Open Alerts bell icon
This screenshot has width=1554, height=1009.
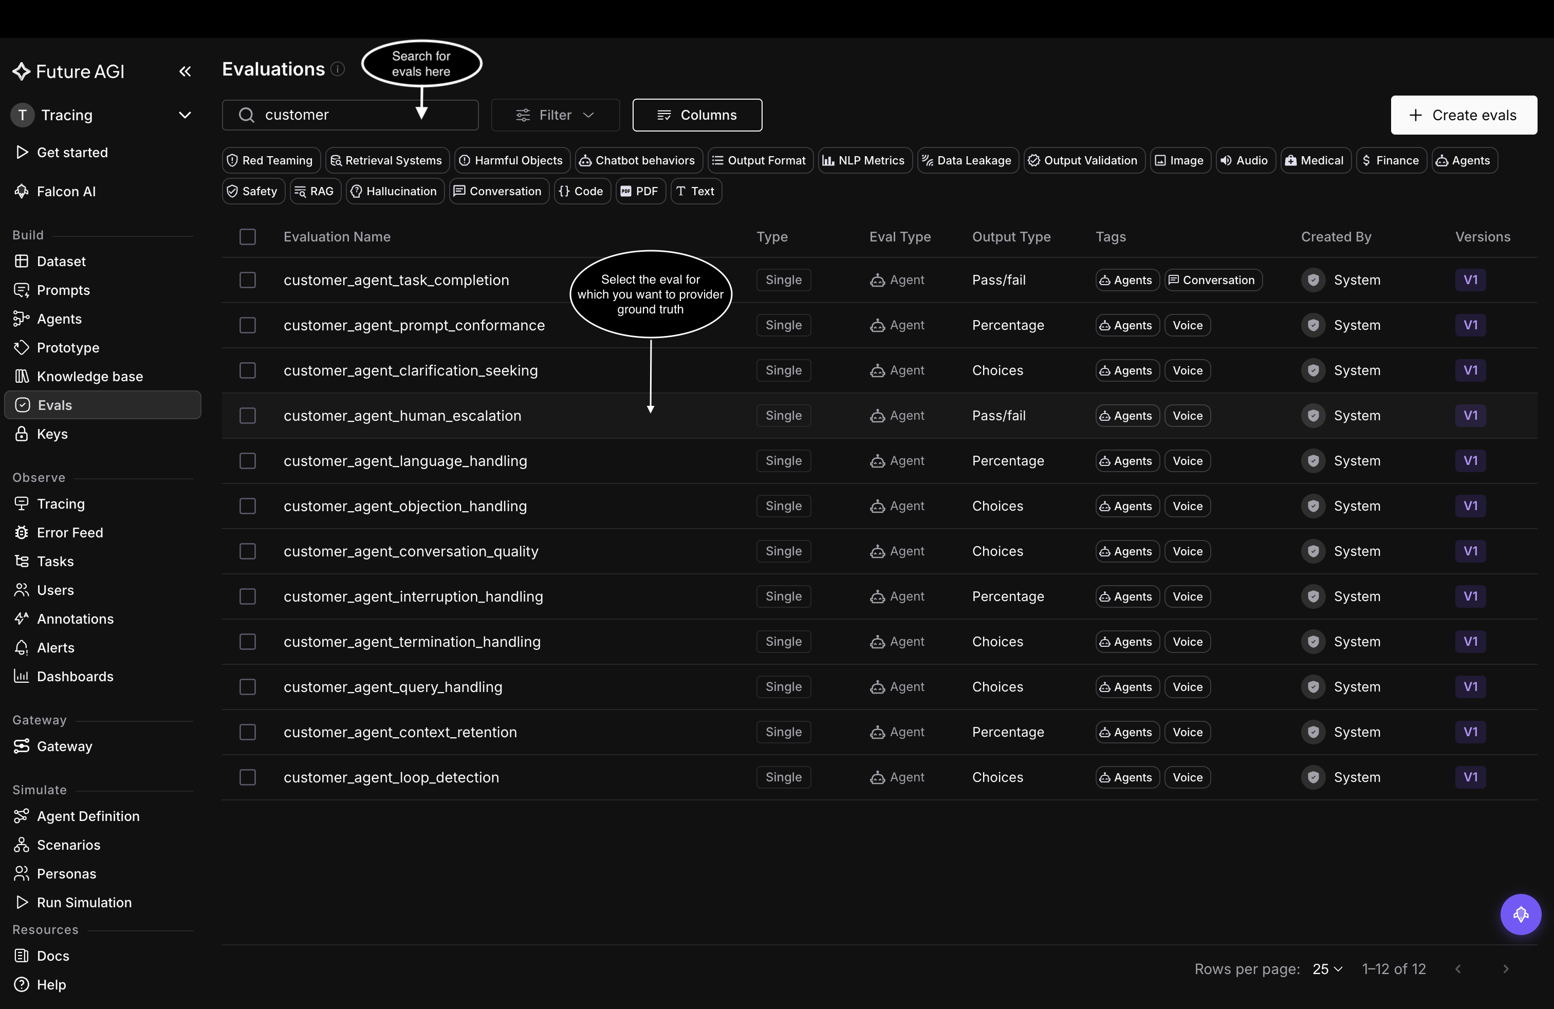pos(22,647)
